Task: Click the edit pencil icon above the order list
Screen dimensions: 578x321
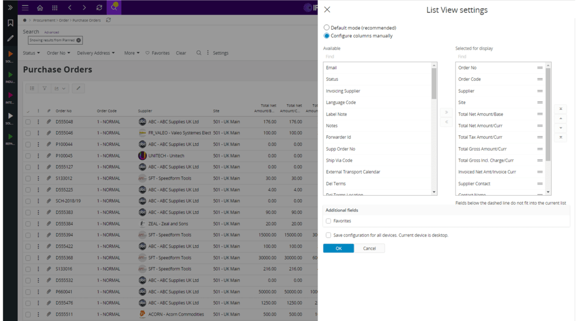Action: click(78, 88)
